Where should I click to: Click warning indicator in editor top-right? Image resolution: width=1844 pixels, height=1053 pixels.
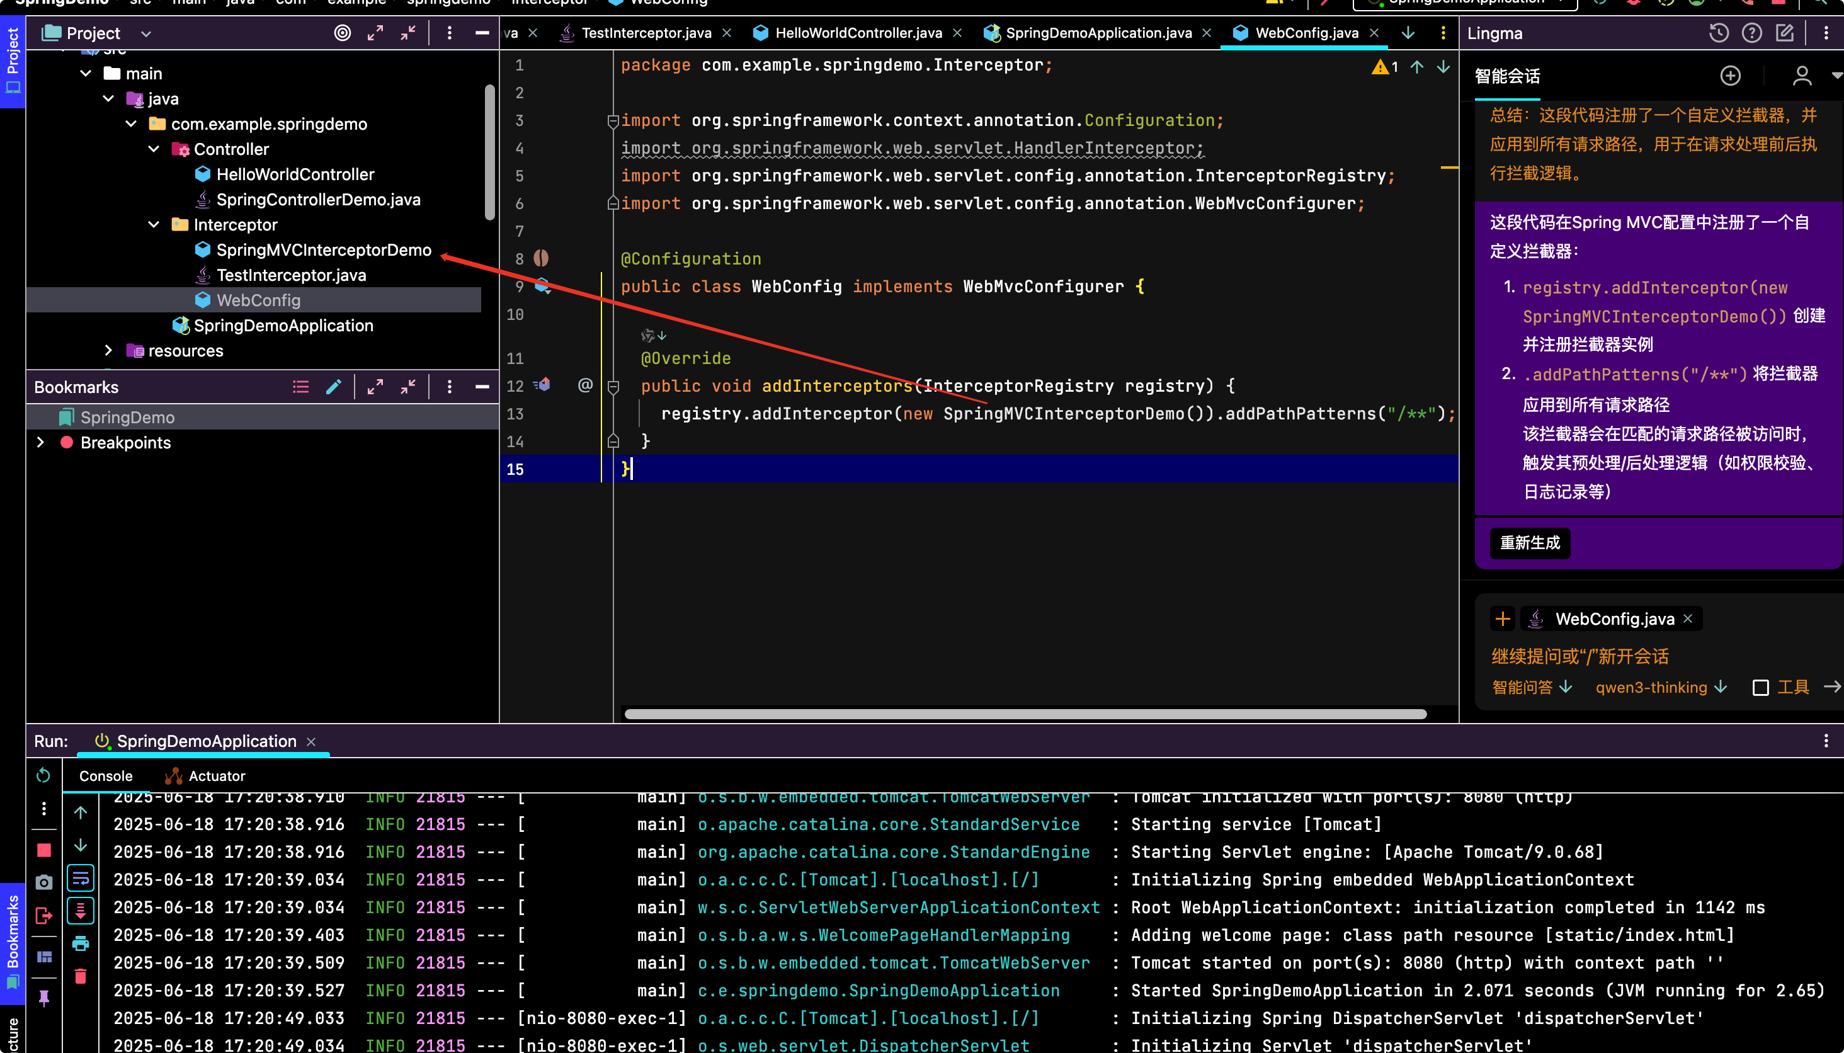click(x=1384, y=67)
